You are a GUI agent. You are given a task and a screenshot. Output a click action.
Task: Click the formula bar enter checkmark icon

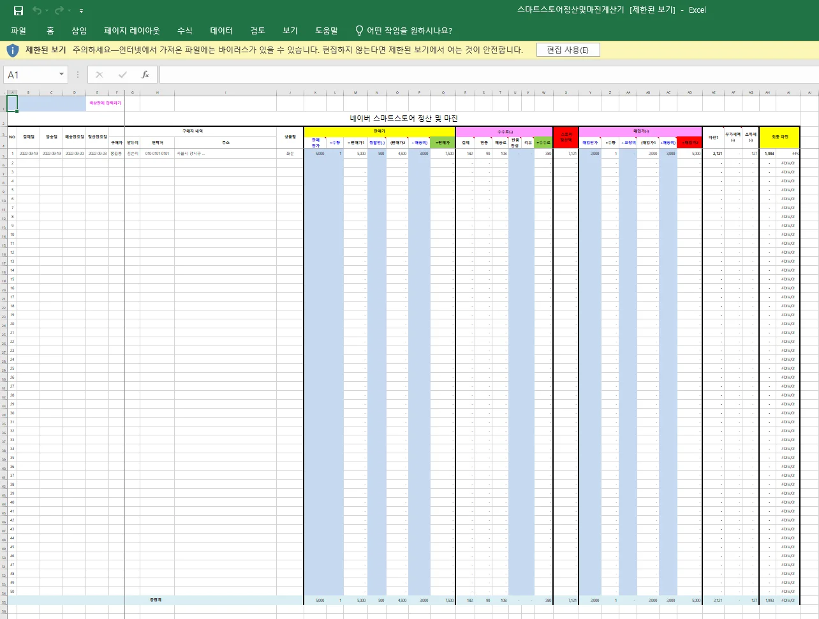[x=122, y=75]
